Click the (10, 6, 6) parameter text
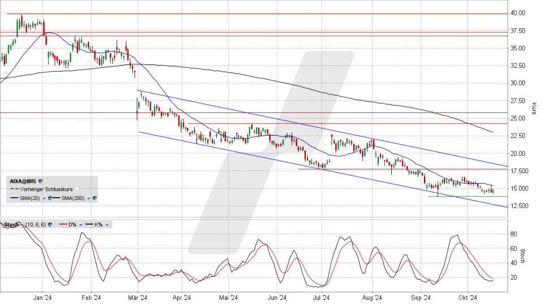Viewport: 542px width, 305px height. (x=36, y=224)
